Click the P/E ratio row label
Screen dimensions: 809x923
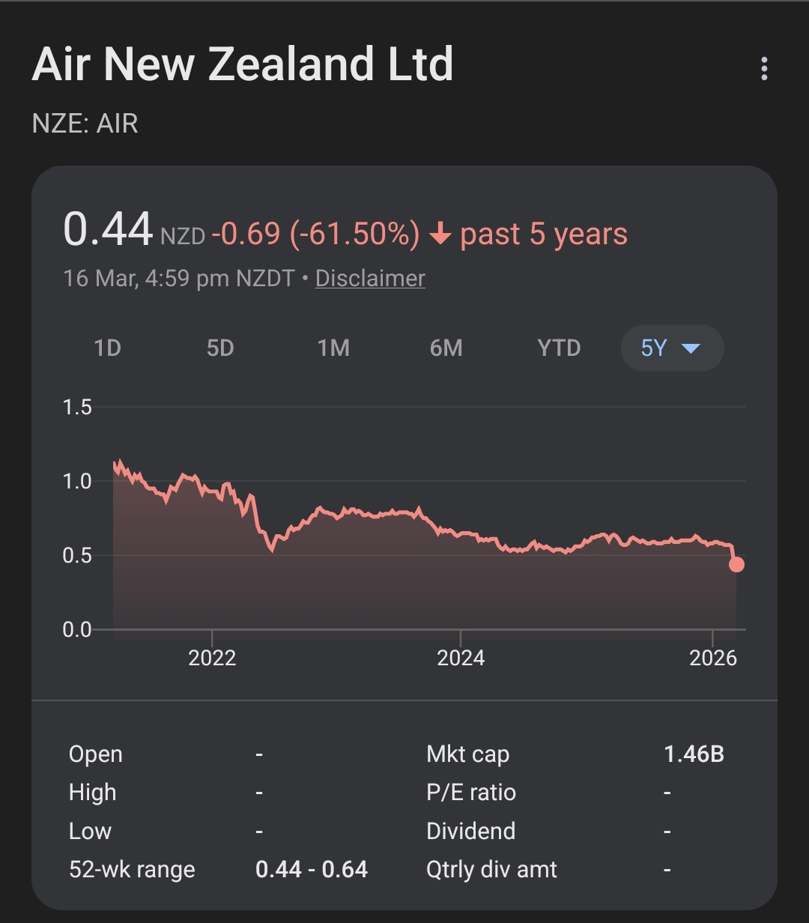point(471,793)
